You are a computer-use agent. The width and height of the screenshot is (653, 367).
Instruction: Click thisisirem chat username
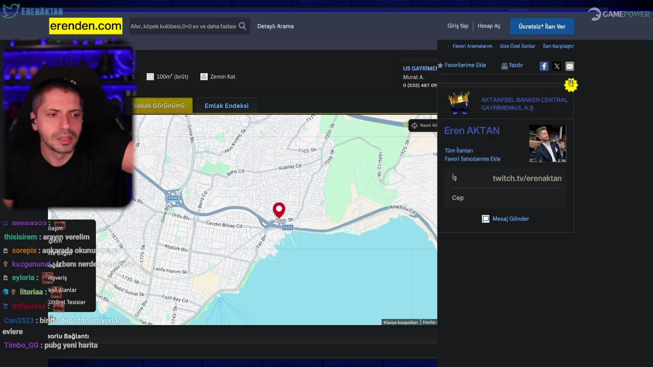click(20, 237)
